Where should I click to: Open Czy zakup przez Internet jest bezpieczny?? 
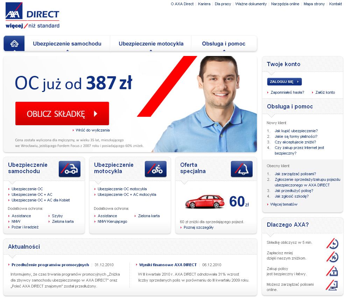click(299, 150)
